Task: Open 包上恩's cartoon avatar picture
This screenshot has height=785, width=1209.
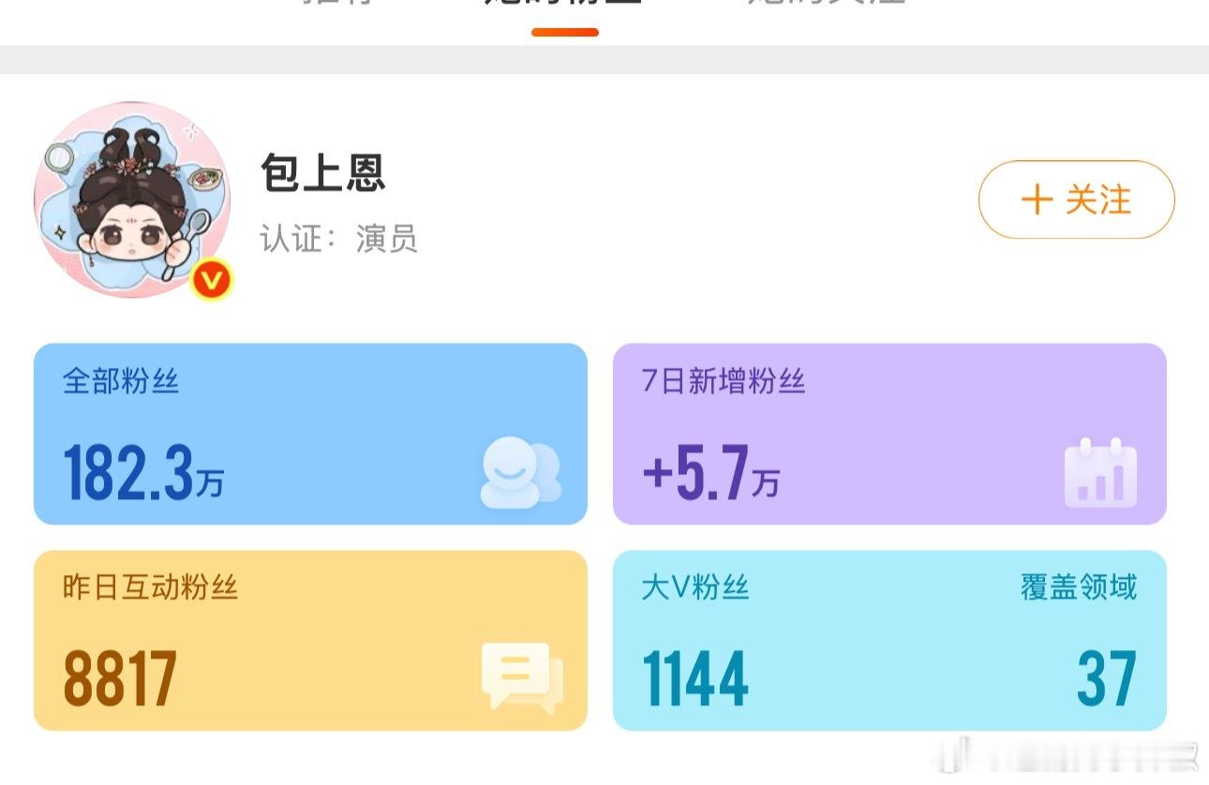Action: pos(132,199)
